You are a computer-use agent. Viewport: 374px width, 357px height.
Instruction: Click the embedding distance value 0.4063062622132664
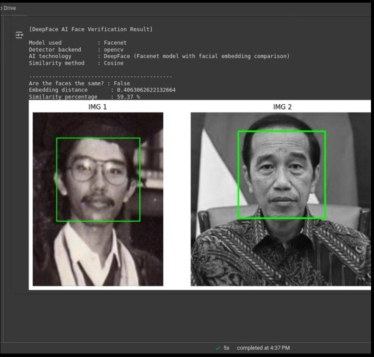coord(146,90)
